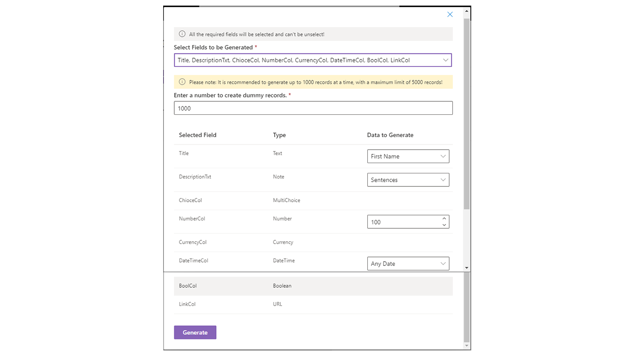Click info icon in yellow records note
The height and width of the screenshot is (357, 635).
(182, 82)
